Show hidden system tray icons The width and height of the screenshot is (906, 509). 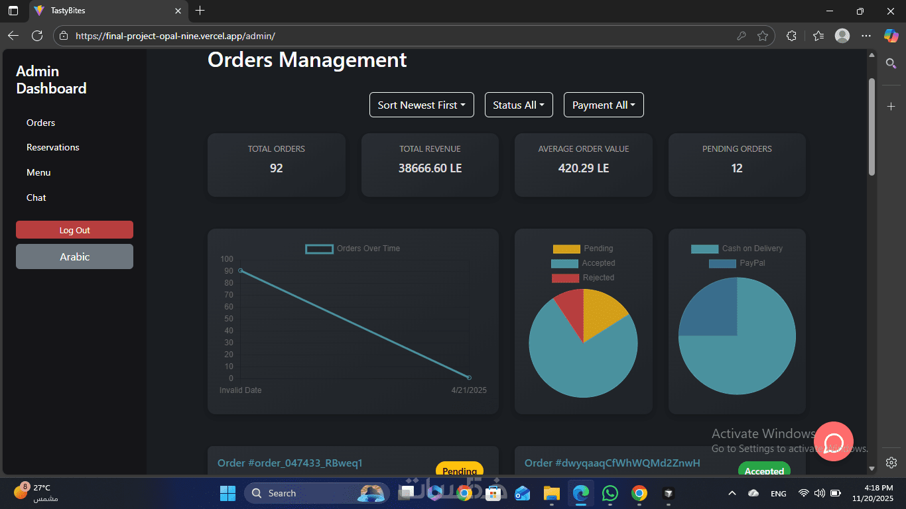click(732, 493)
